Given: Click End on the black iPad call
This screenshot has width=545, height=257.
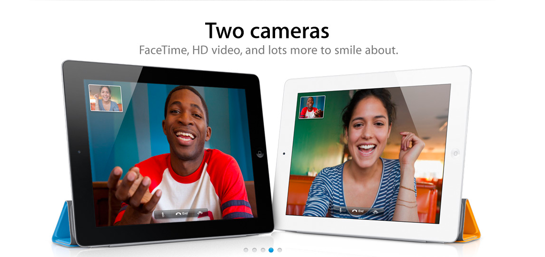Looking at the screenshot, I should pos(181,214).
